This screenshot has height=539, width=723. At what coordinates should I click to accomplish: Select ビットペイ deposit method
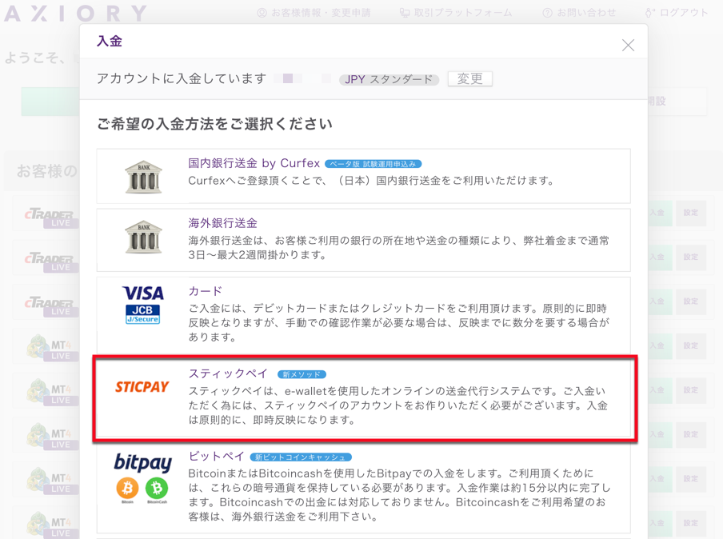363,490
